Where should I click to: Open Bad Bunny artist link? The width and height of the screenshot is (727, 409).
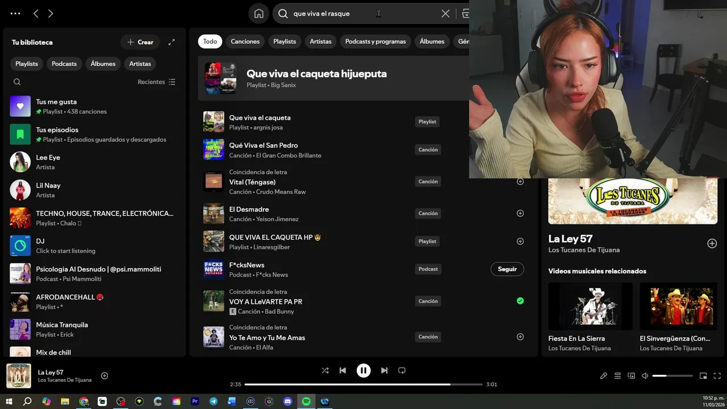point(279,311)
